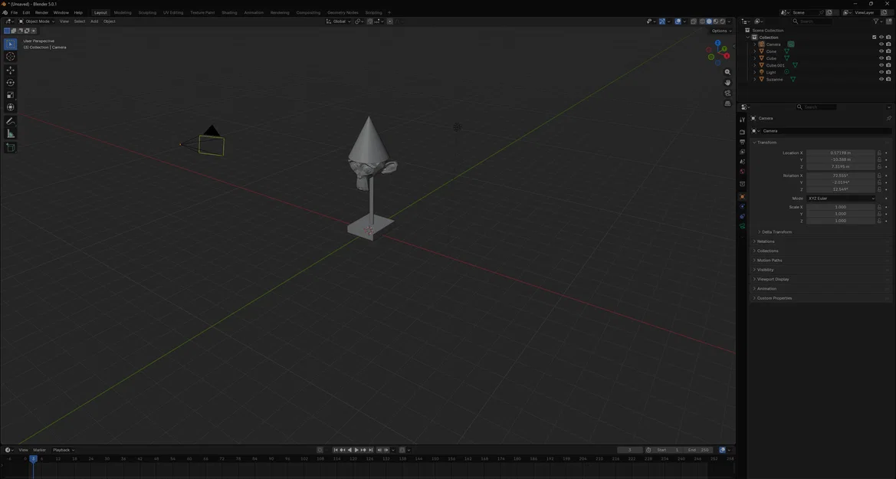Image resolution: width=896 pixels, height=479 pixels.
Task: Select the Add Cube tool
Action: (10, 147)
